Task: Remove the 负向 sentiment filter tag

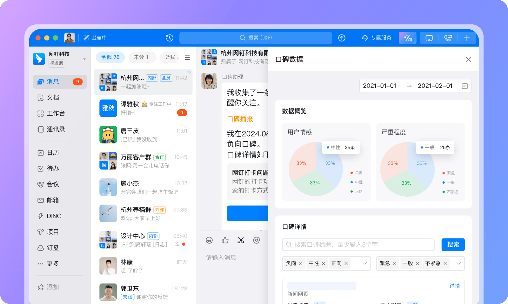Action: (301, 263)
